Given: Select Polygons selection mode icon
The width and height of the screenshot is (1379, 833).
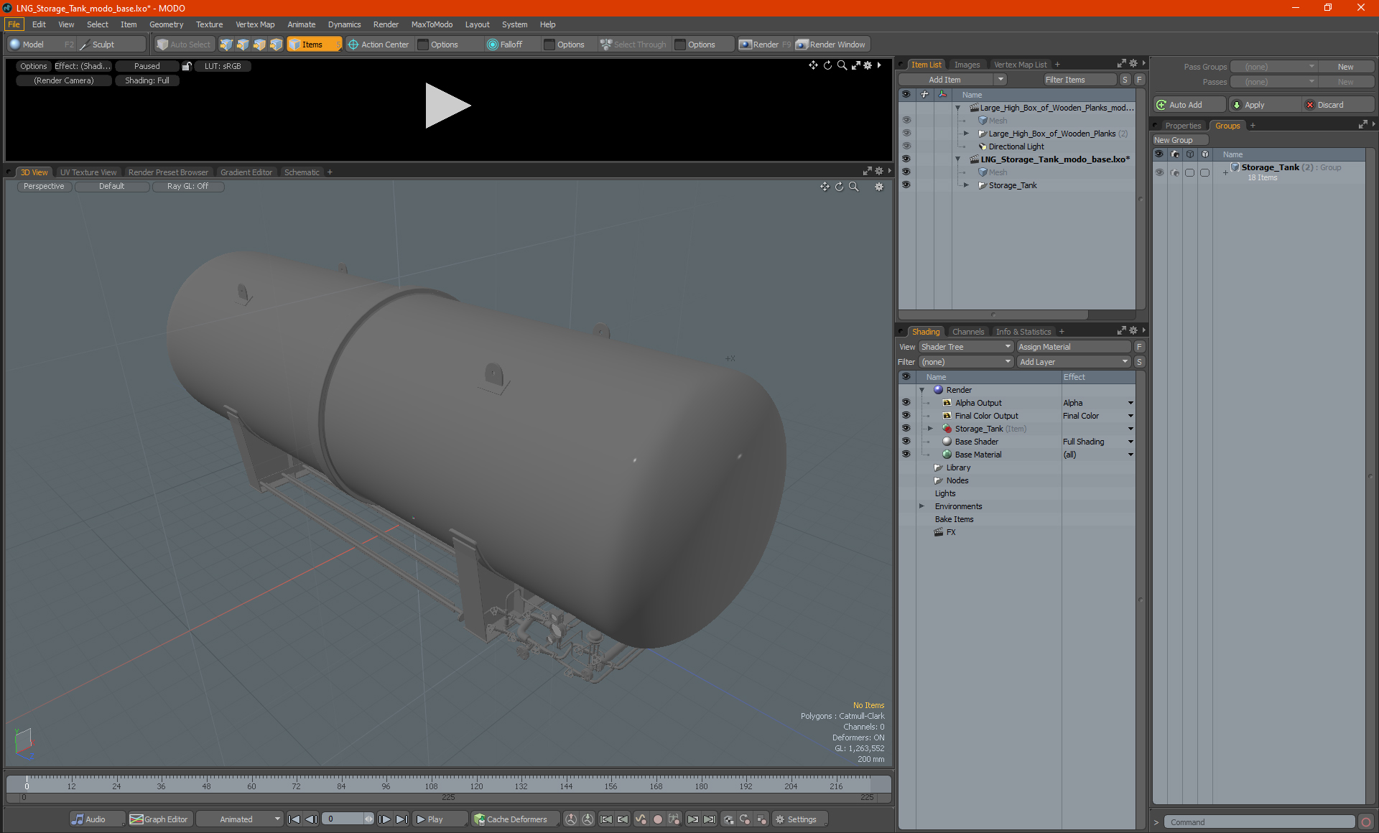Looking at the screenshot, I should pyautogui.click(x=259, y=45).
